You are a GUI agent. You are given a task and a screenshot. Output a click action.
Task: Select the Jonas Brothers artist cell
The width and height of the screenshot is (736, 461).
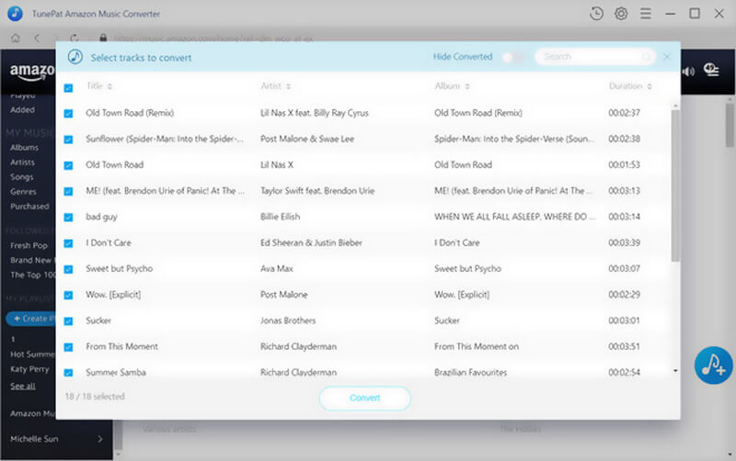click(288, 320)
